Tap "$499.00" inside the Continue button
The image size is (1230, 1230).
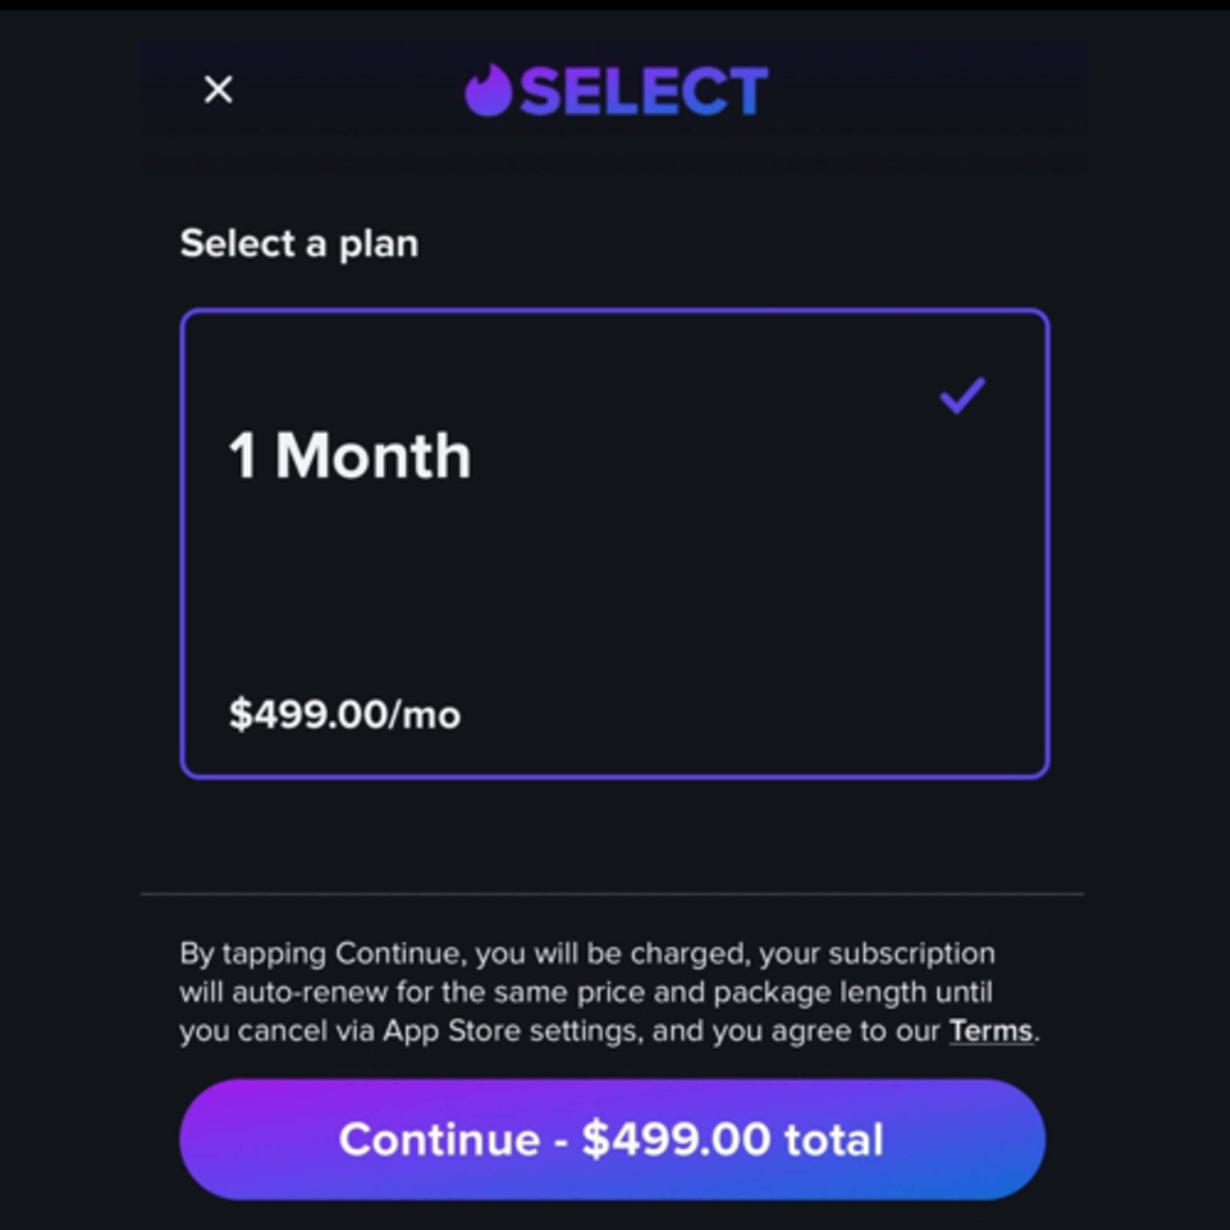[x=676, y=1139]
